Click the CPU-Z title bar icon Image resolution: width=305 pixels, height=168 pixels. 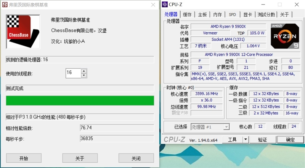(165, 4)
